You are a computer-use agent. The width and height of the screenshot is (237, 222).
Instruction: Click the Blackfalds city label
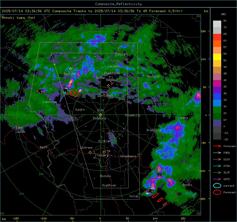112,73
